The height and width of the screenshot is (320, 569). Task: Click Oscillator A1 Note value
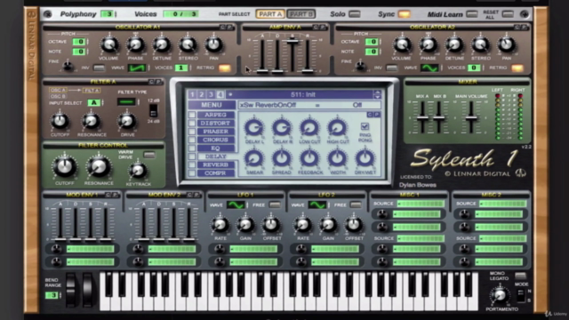[79, 52]
